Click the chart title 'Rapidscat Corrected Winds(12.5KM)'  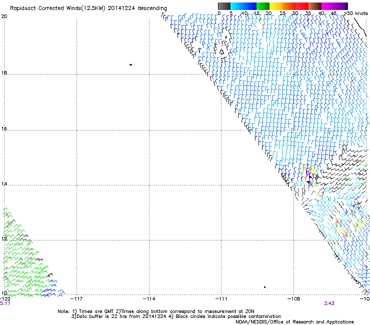click(x=57, y=8)
